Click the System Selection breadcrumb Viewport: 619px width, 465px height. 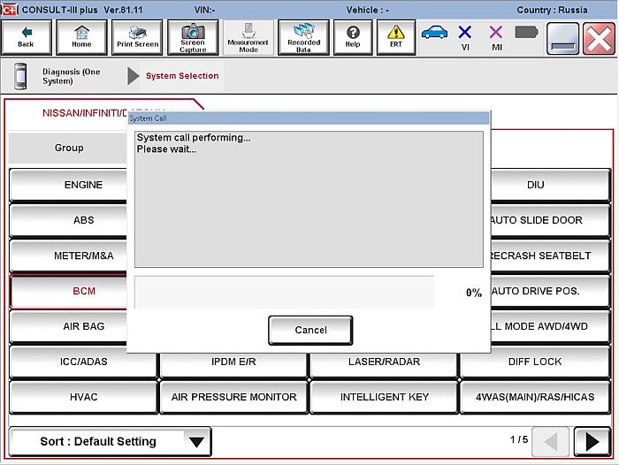point(182,76)
